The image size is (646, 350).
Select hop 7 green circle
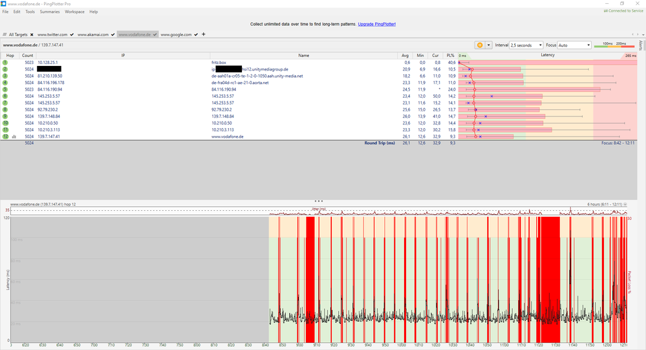5,103
